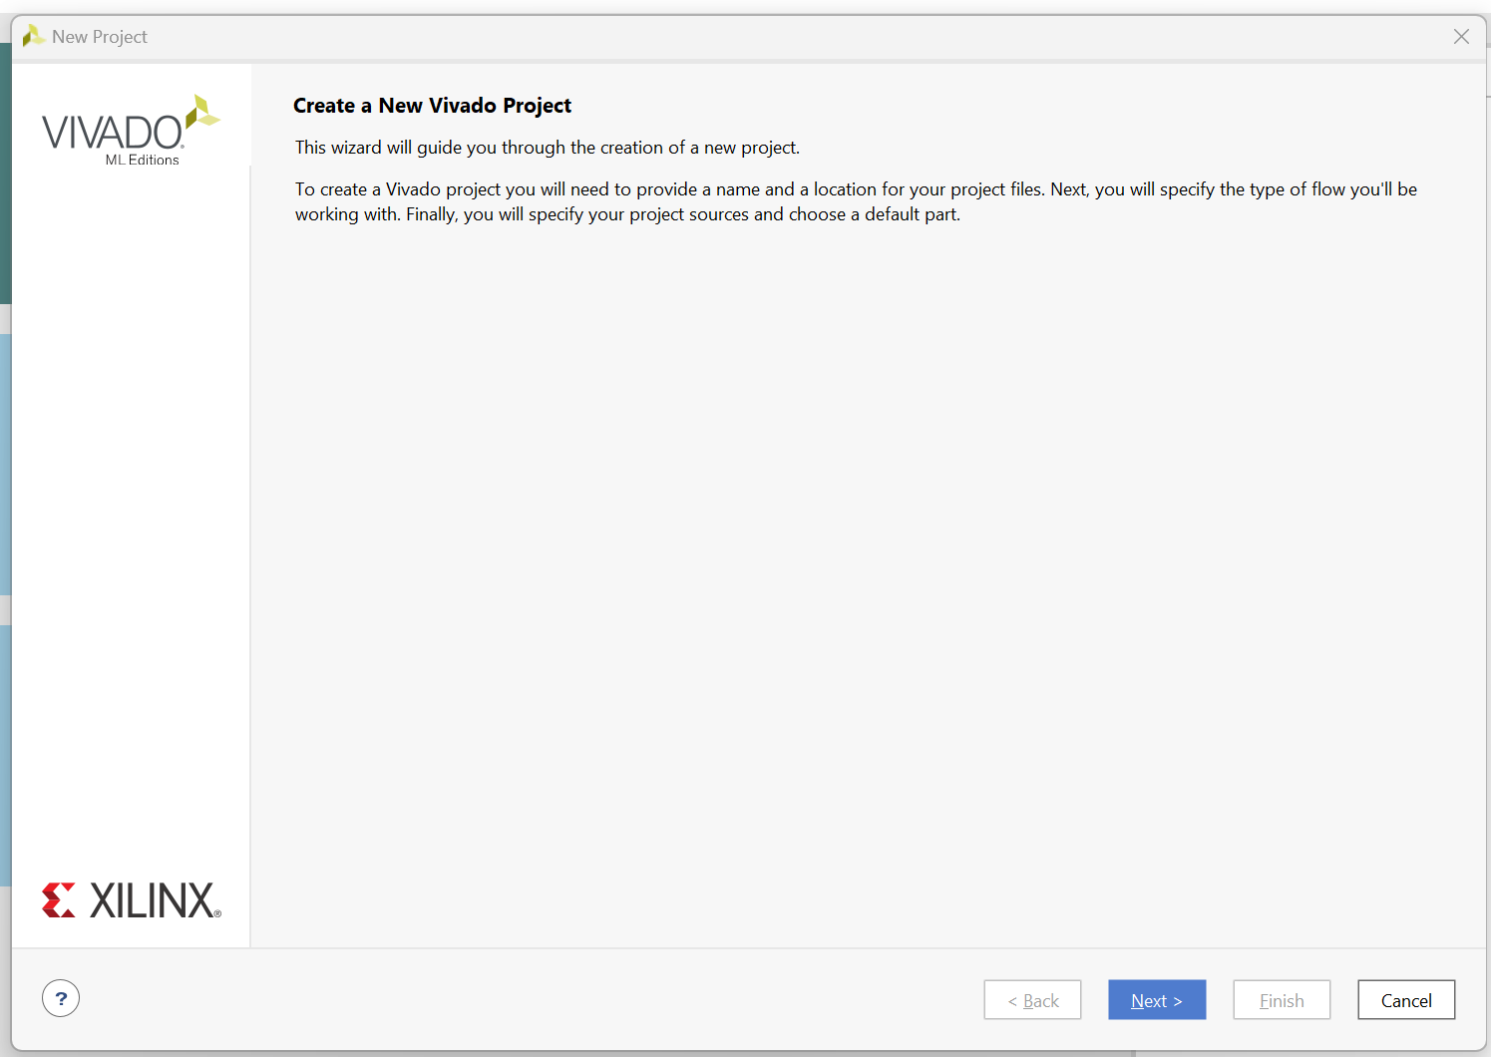Viewport: 1491px width, 1057px height.
Task: Proceed using the Next button
Action: click(x=1157, y=999)
